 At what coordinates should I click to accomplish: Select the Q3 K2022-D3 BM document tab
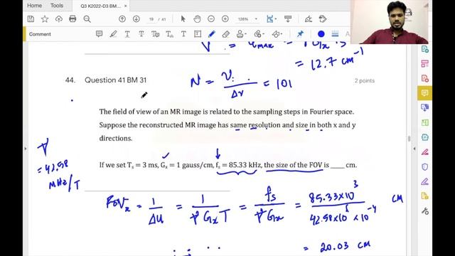point(100,6)
